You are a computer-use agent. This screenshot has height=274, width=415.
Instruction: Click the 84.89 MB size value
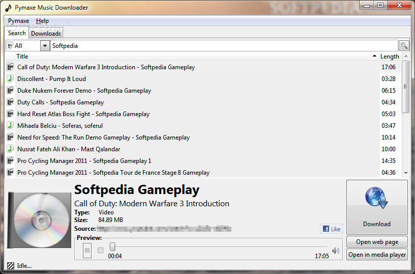(x=111, y=220)
